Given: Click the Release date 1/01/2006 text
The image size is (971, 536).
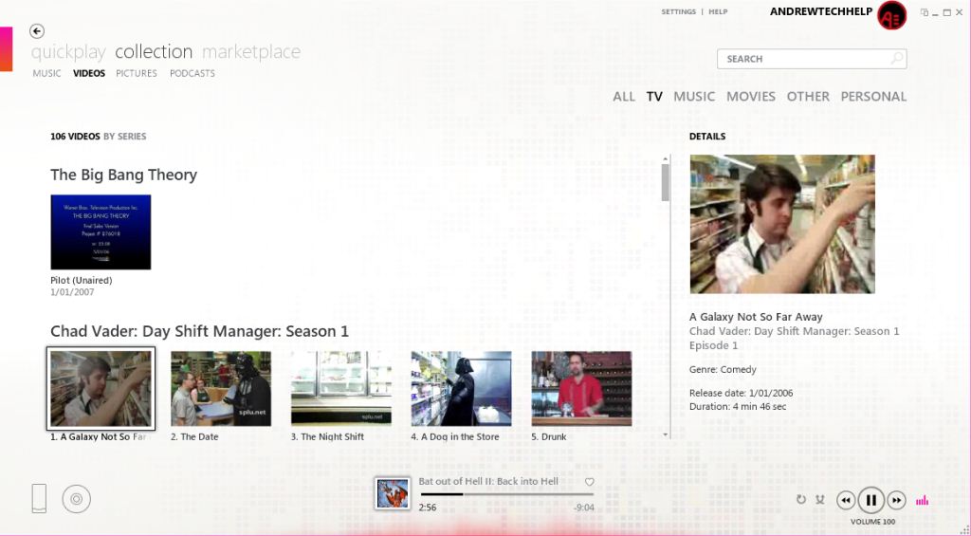Looking at the screenshot, I should point(741,393).
